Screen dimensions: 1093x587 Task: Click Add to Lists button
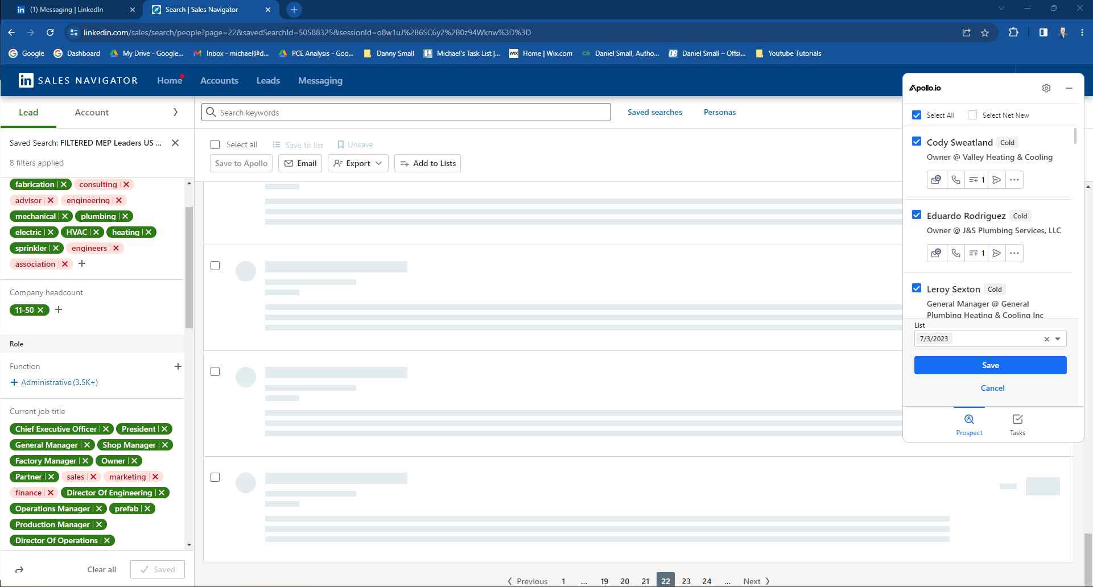tap(427, 163)
